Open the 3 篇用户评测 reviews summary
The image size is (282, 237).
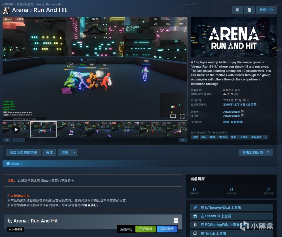coord(232,90)
